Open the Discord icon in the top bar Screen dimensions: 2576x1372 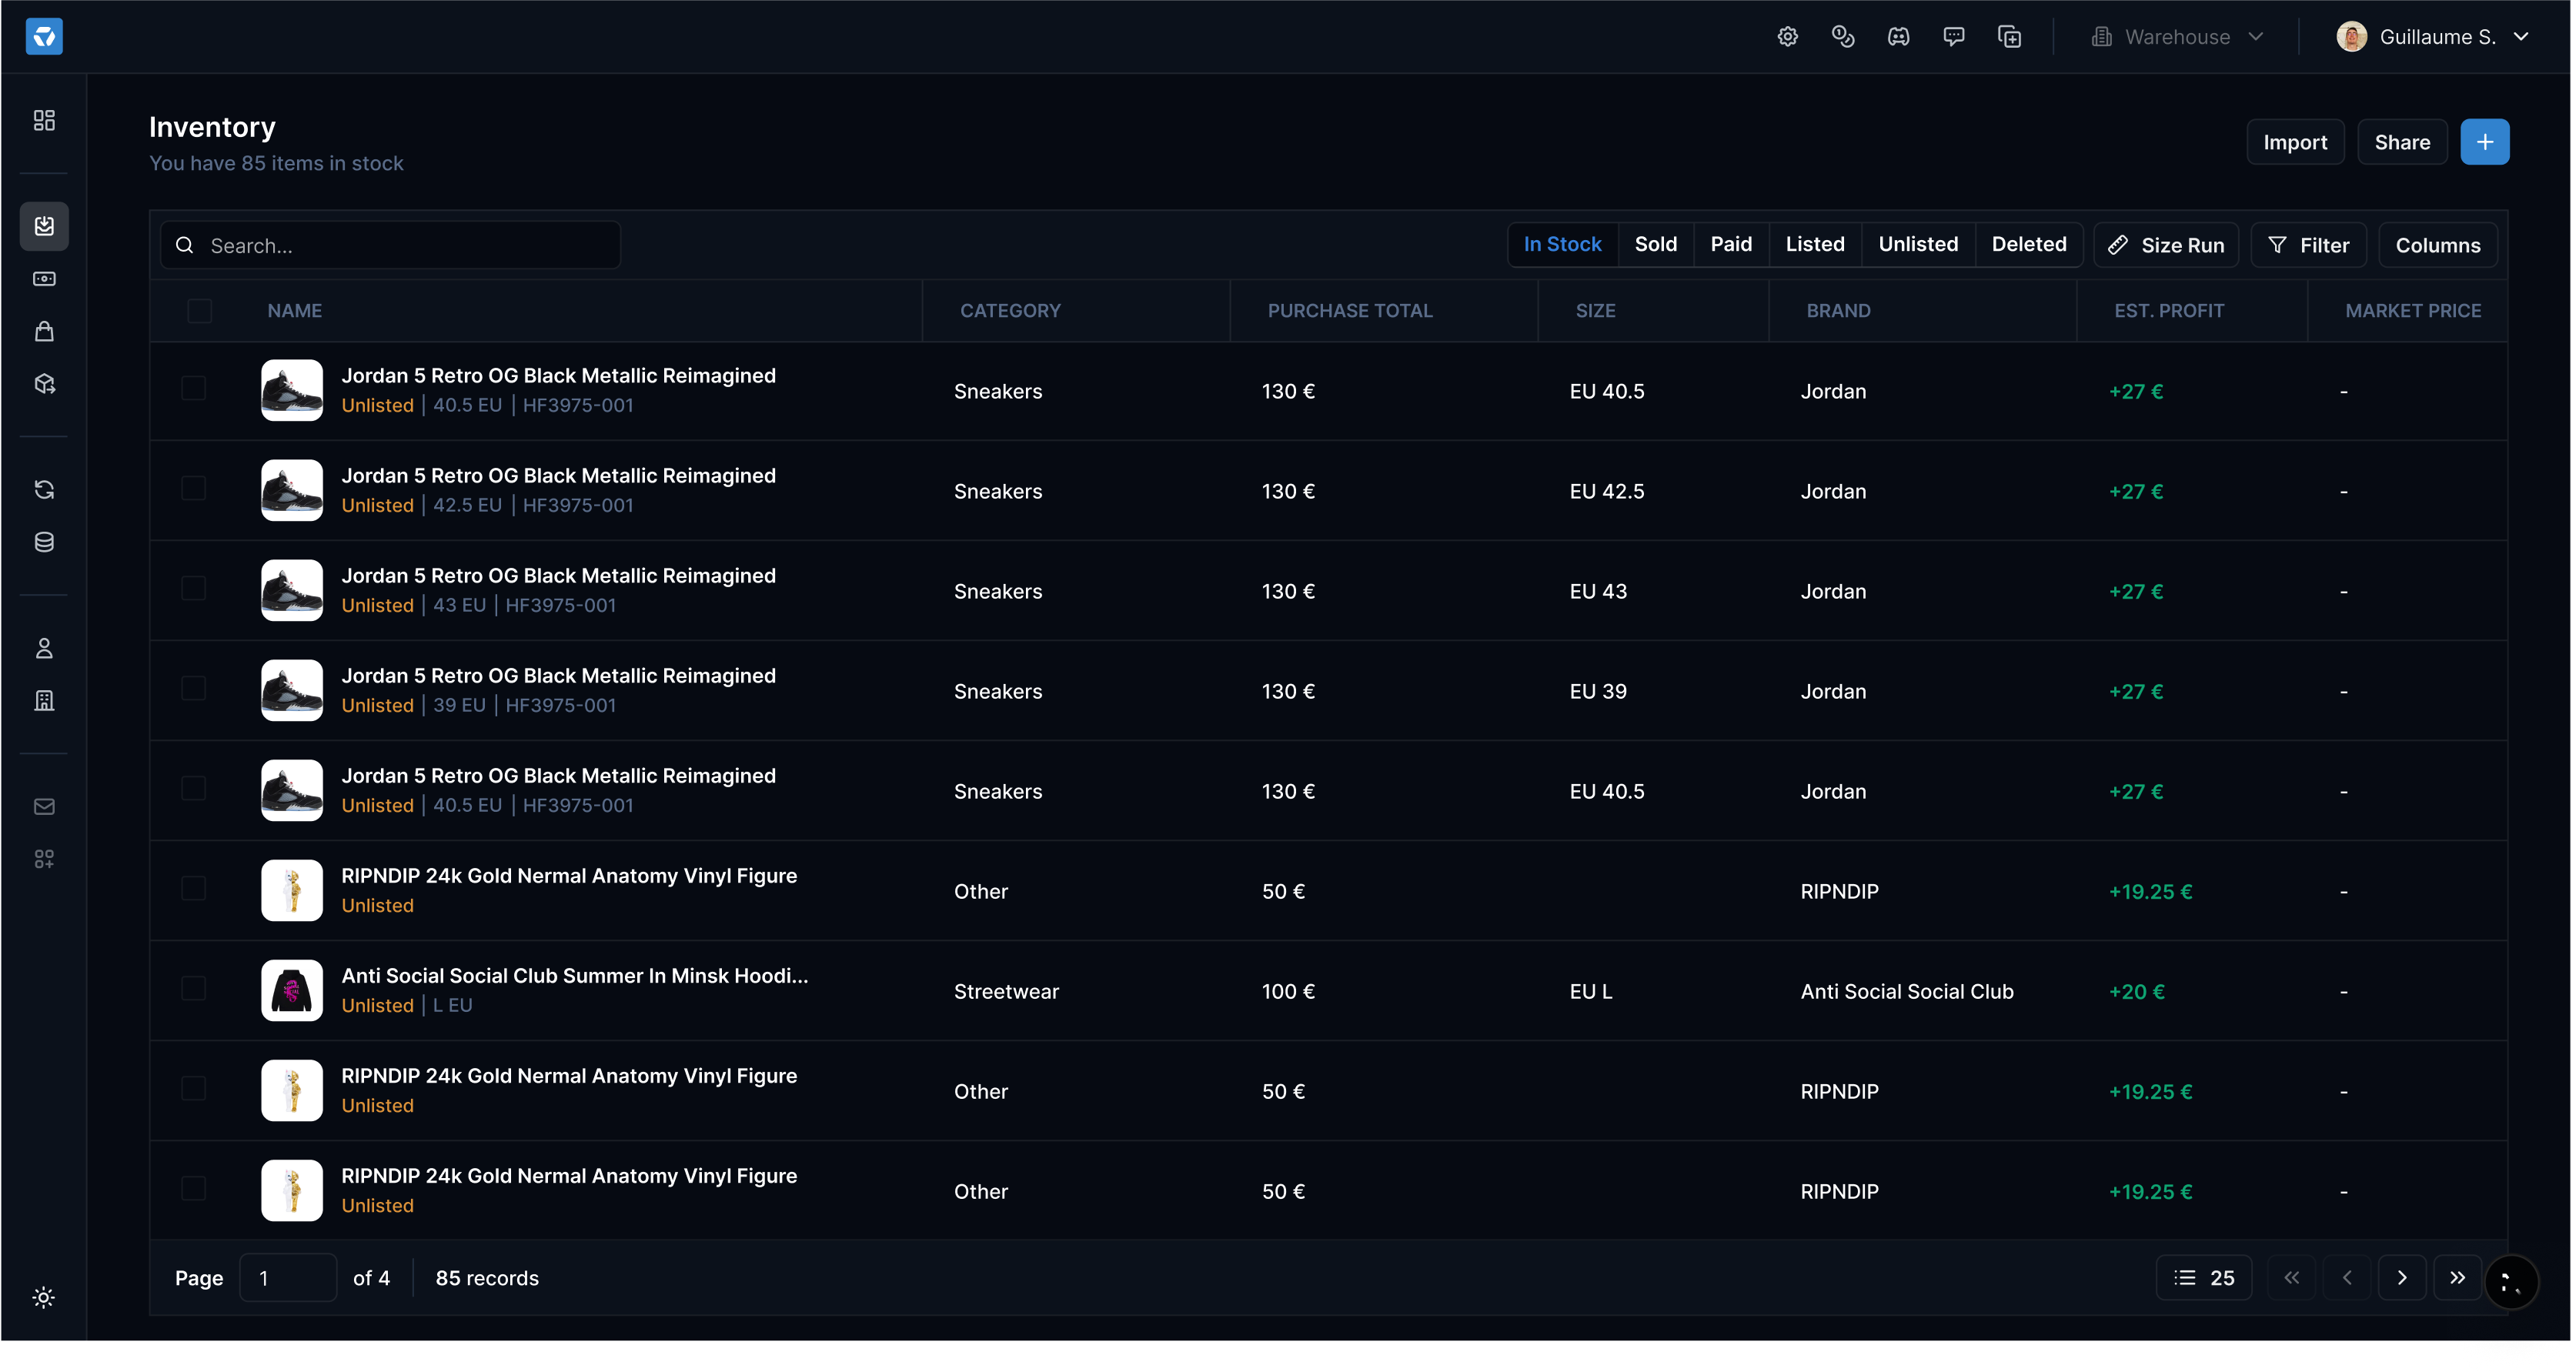(x=1898, y=36)
